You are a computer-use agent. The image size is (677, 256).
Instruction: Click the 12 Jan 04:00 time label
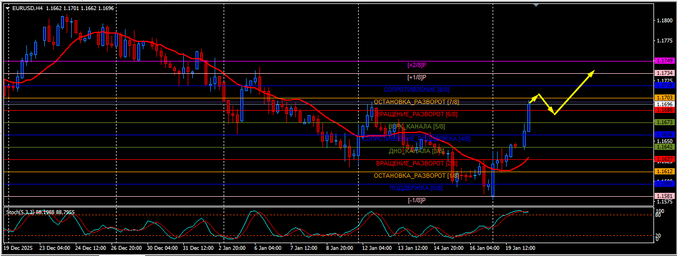(x=377, y=247)
